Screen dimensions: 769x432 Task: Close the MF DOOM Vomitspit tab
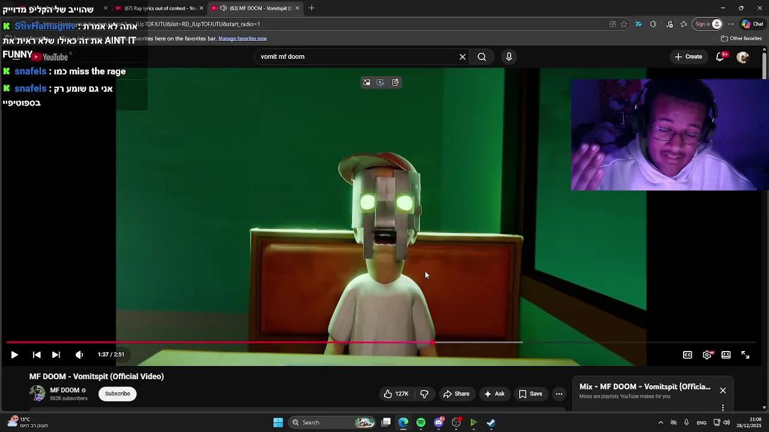coord(297,8)
